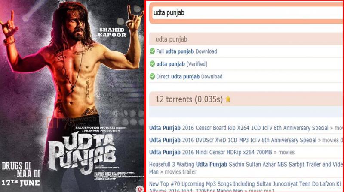Viewport: 344px width, 192px height.
Task: Open the udta punjab [Verified] link
Action: [x=181, y=64]
